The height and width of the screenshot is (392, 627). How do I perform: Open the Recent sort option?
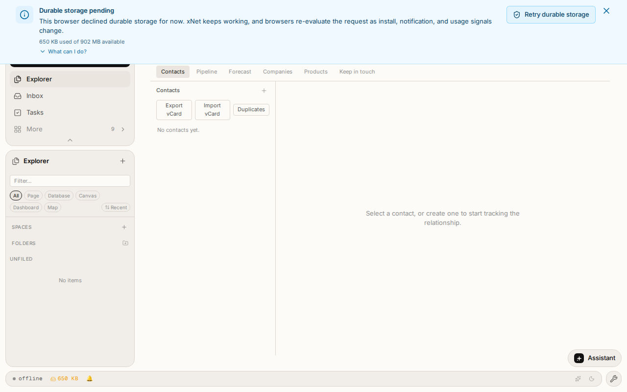pyautogui.click(x=116, y=207)
